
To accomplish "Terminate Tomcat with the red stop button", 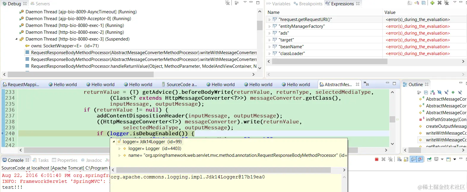I will coord(377,159).
